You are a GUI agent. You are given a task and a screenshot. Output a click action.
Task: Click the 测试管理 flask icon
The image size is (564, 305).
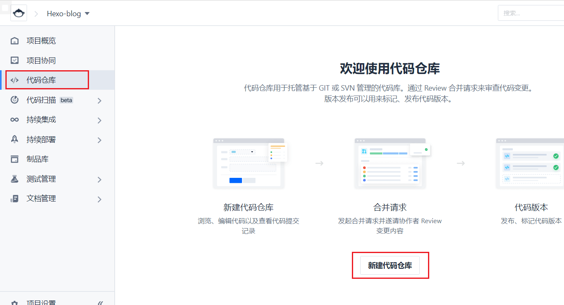(x=15, y=179)
